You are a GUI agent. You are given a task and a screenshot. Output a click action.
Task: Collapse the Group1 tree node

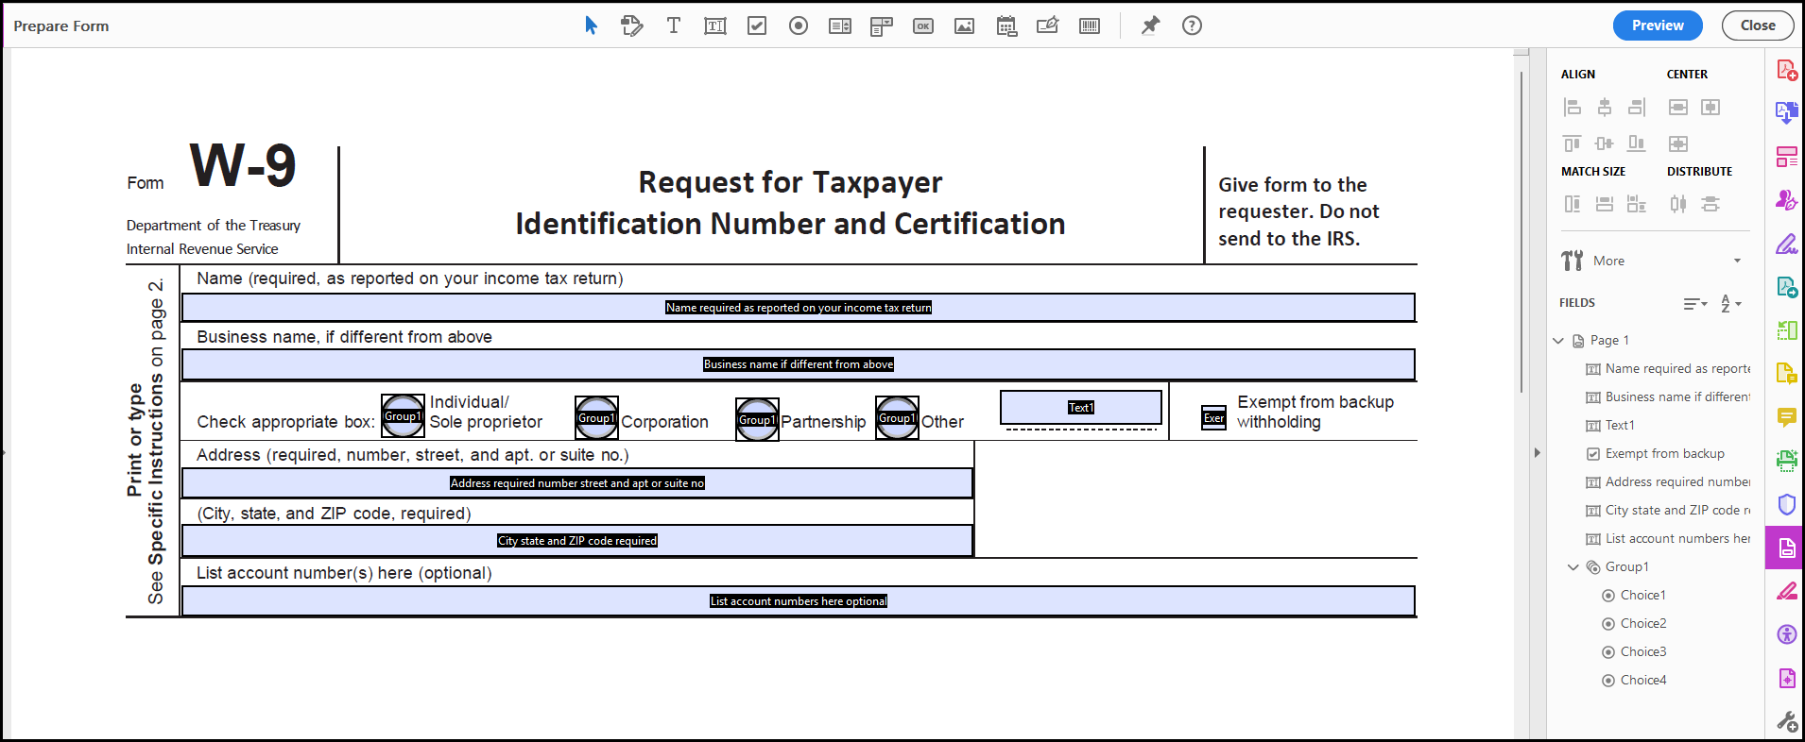click(x=1573, y=566)
